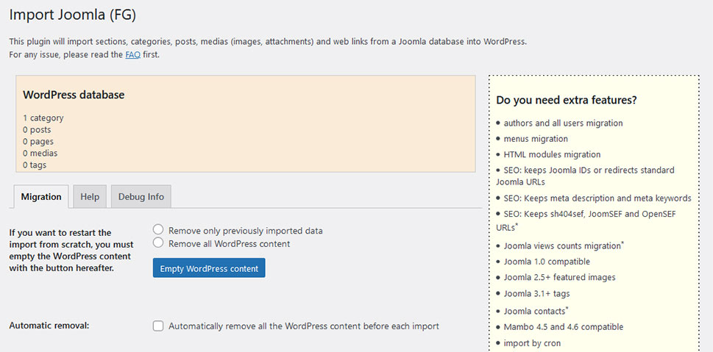Click the Import Joomla (FG) heading

click(x=73, y=15)
